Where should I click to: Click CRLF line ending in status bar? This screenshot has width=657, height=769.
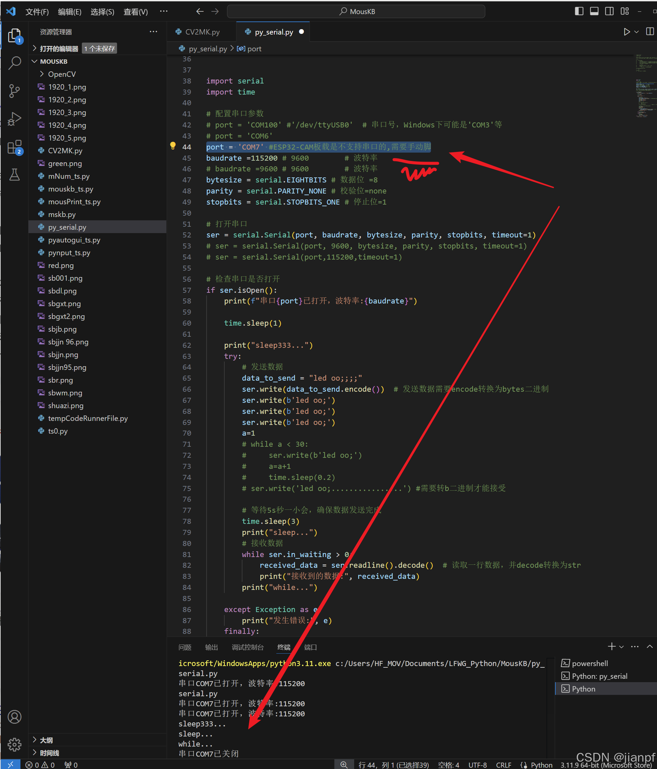point(503,765)
